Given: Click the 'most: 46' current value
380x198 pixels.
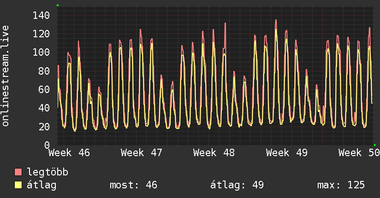Looking at the screenshot, I should point(134,185).
